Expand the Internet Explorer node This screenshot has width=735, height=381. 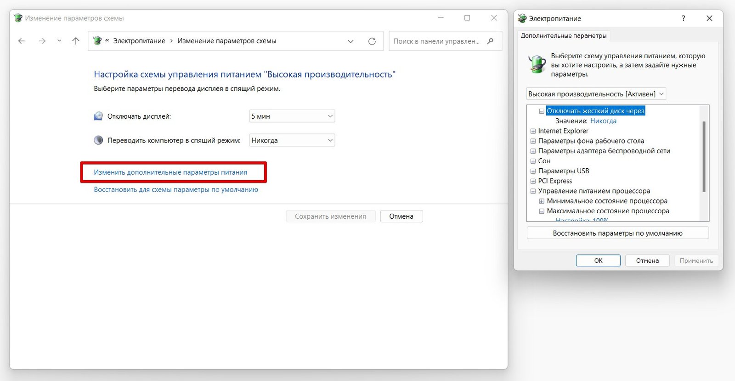533,131
